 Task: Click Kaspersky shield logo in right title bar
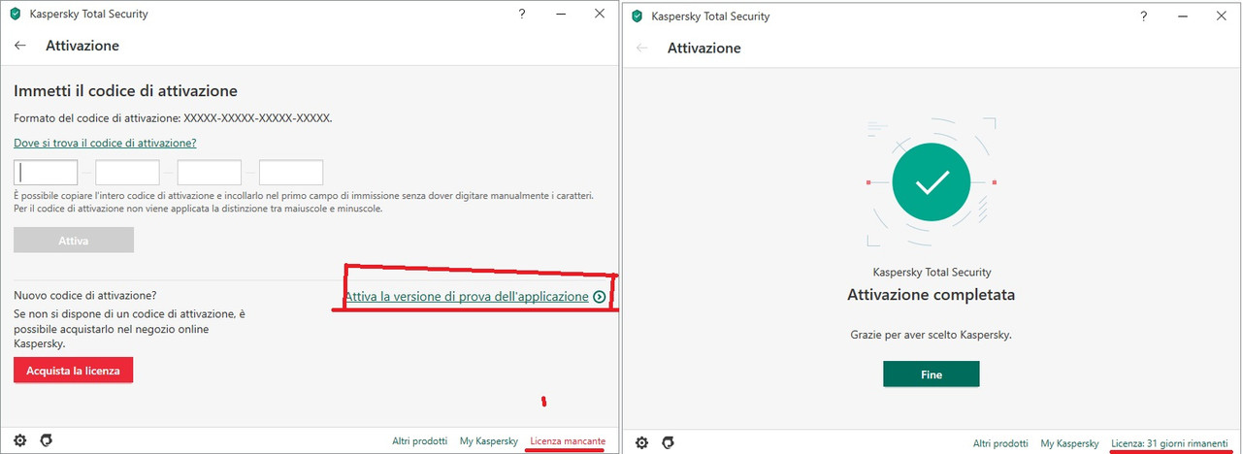tap(637, 16)
